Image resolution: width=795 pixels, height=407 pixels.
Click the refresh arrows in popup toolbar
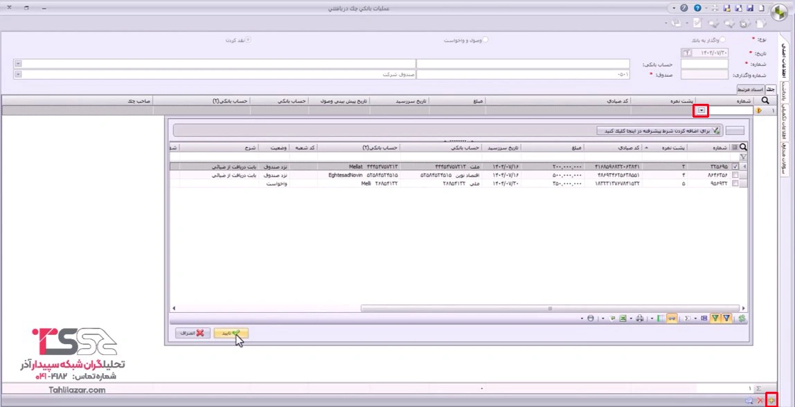point(742,318)
